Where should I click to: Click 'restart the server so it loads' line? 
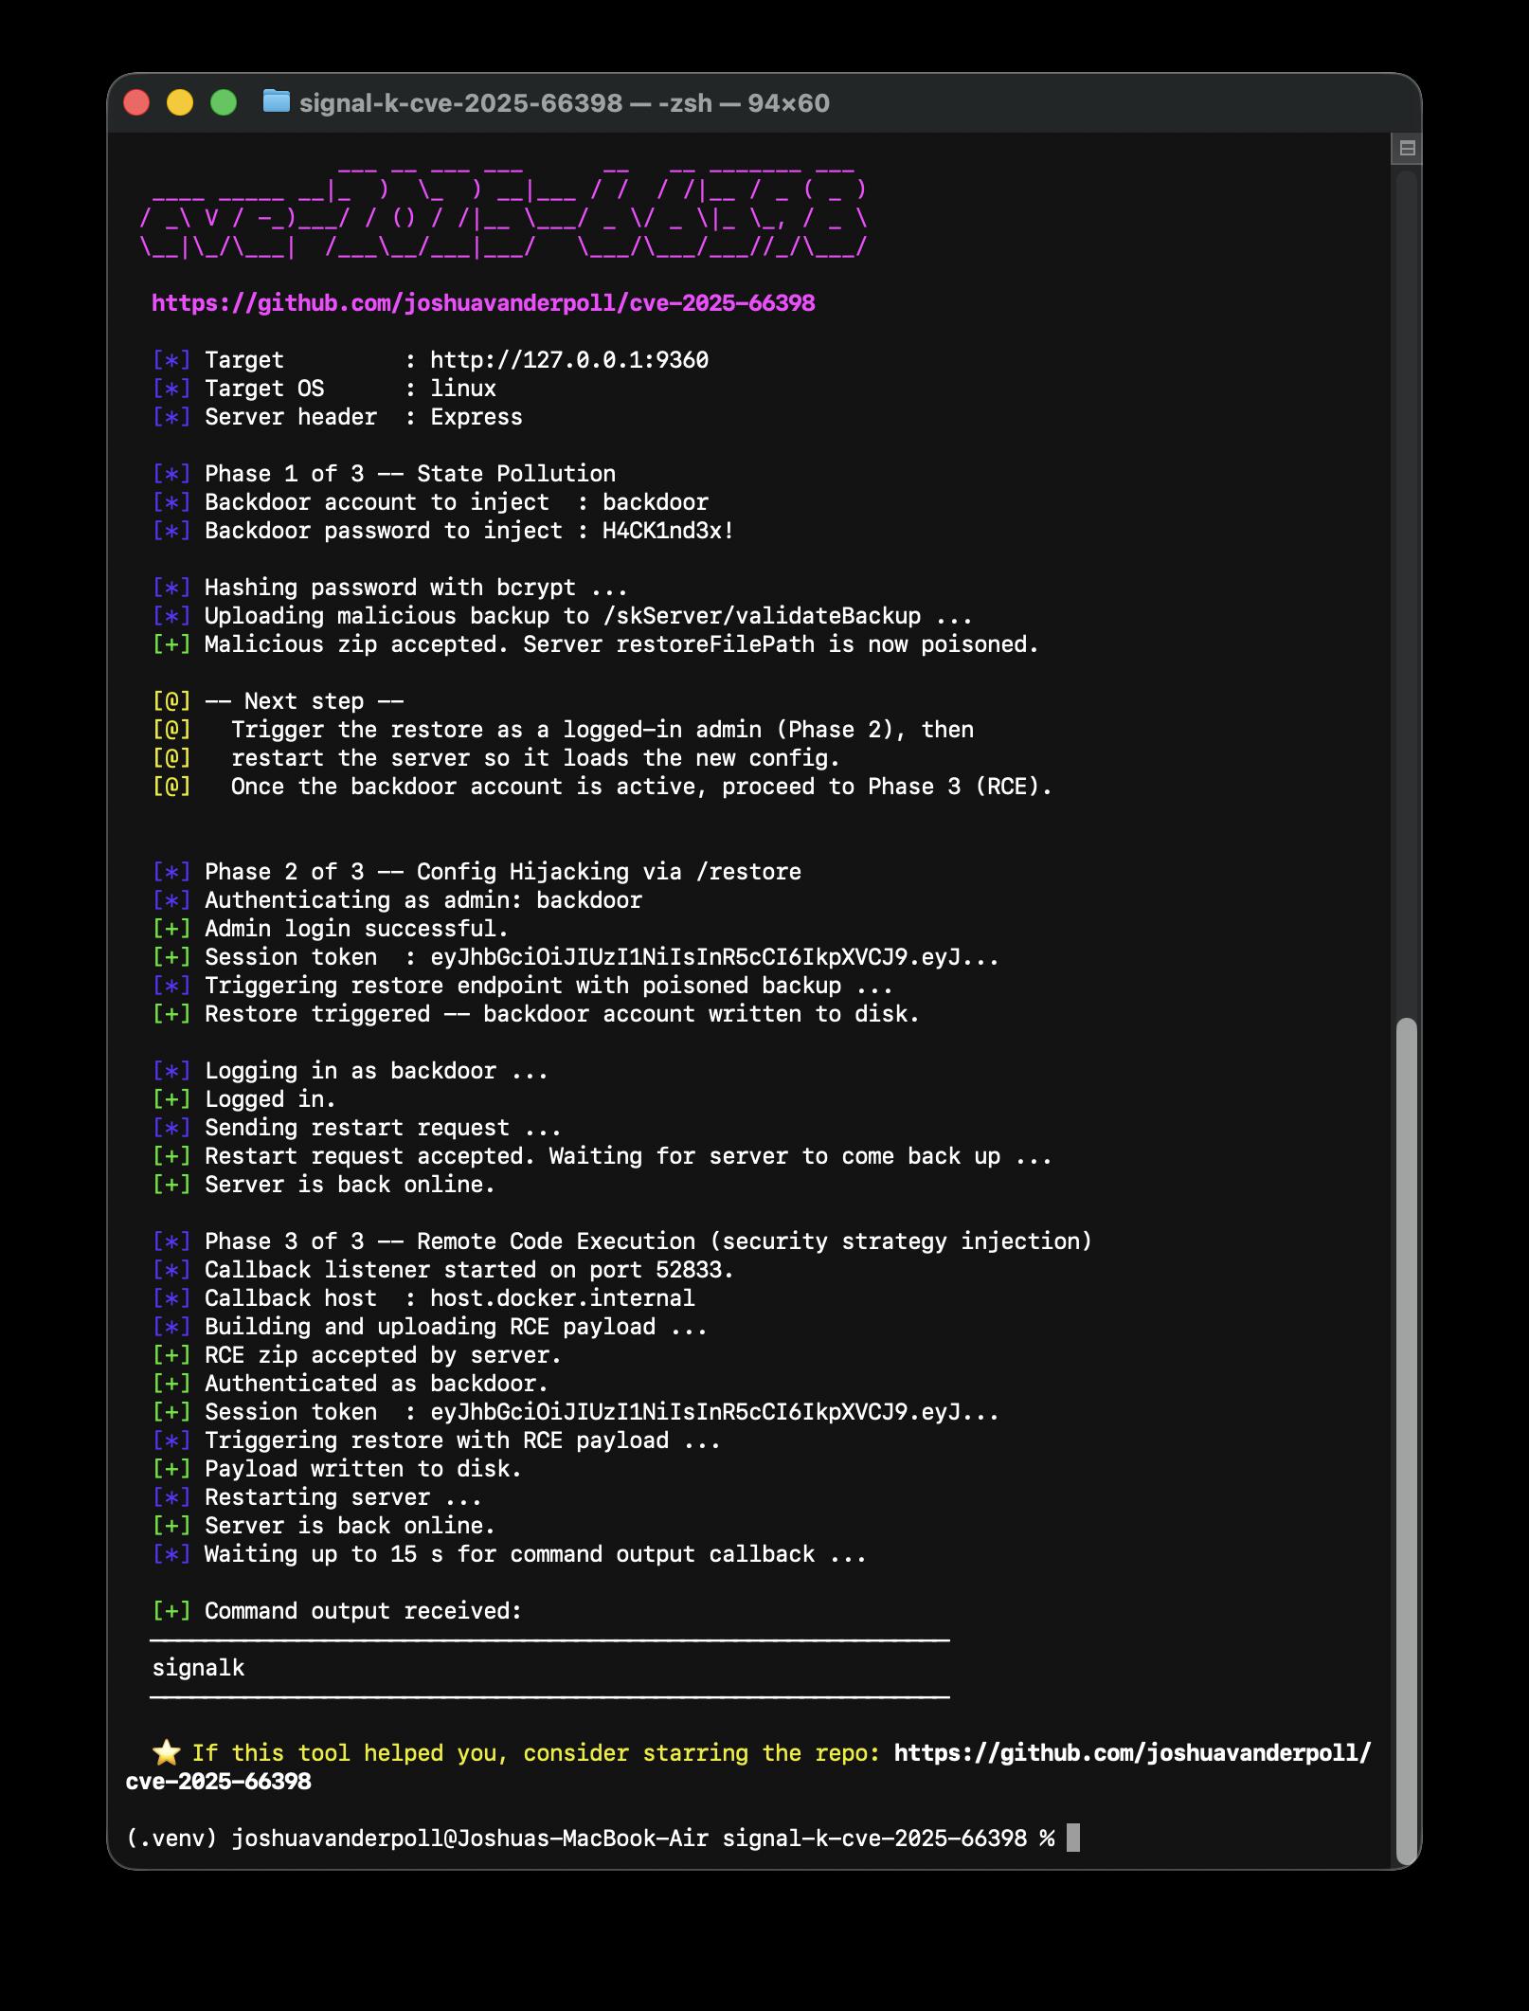[496, 758]
